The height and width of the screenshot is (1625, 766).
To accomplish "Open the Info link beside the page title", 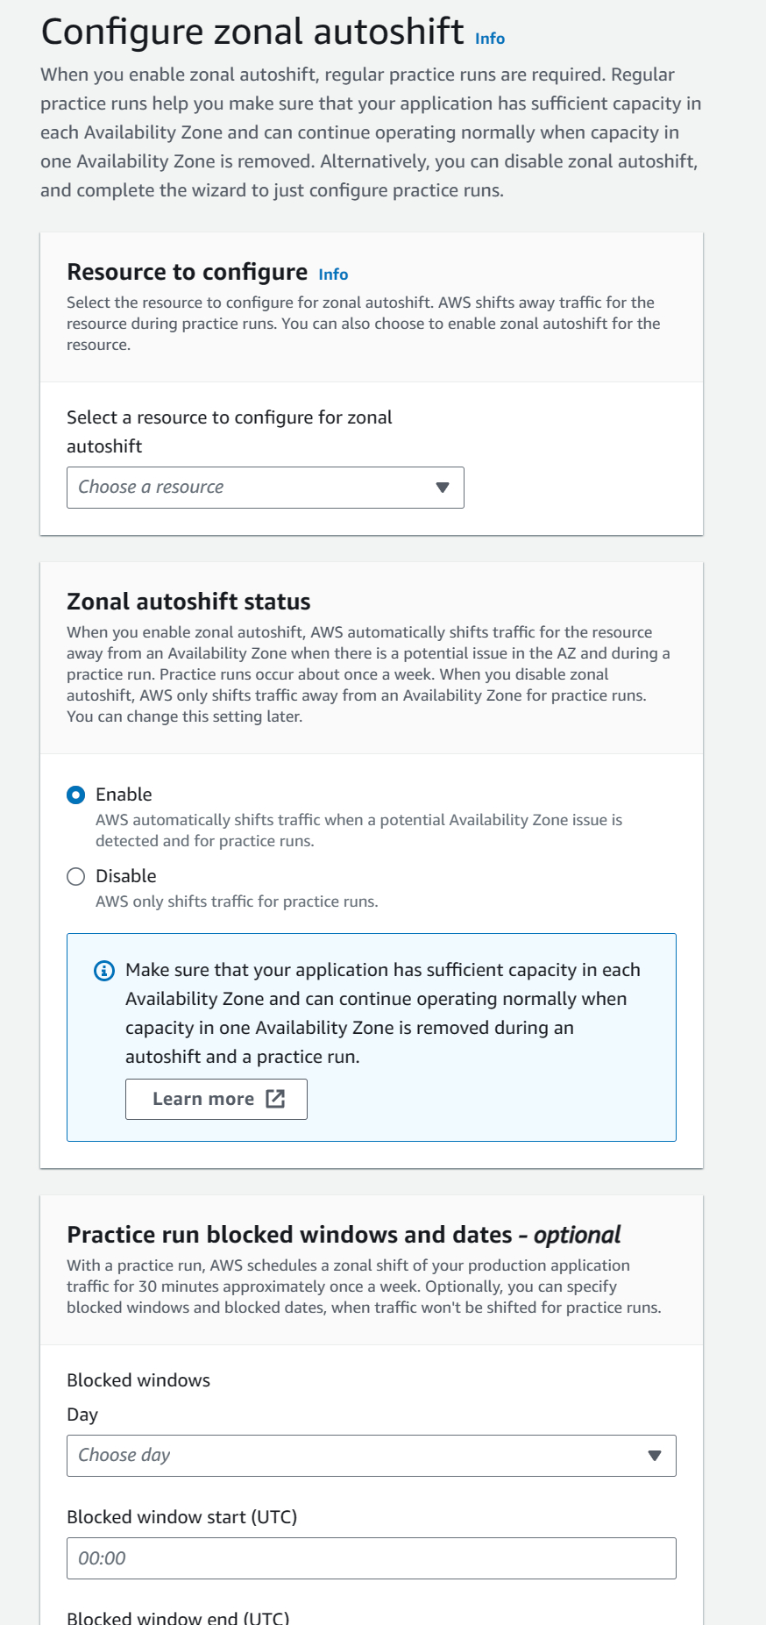I will [x=489, y=38].
